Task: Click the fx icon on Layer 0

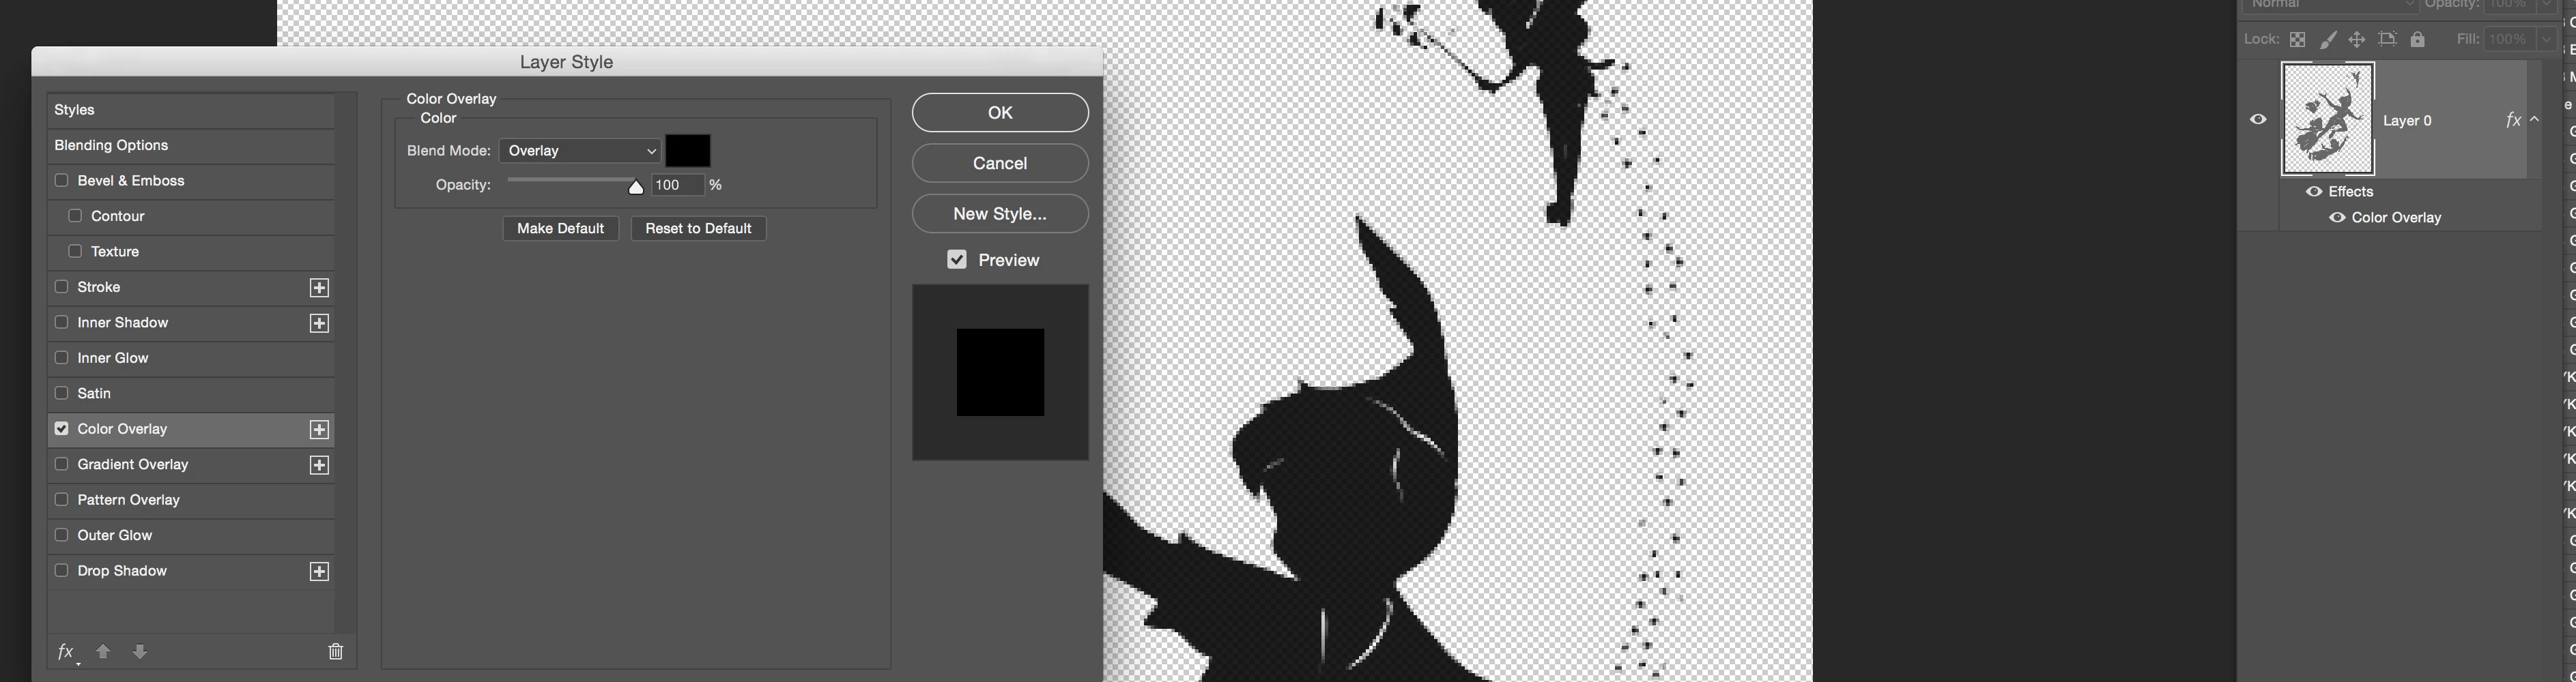Action: (2513, 120)
